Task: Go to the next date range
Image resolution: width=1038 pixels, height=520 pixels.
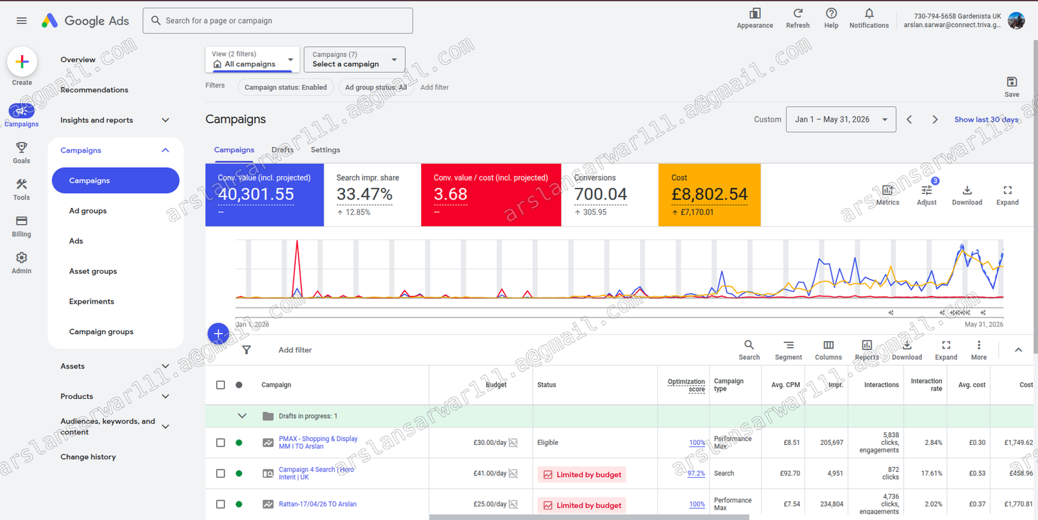Action: (935, 120)
